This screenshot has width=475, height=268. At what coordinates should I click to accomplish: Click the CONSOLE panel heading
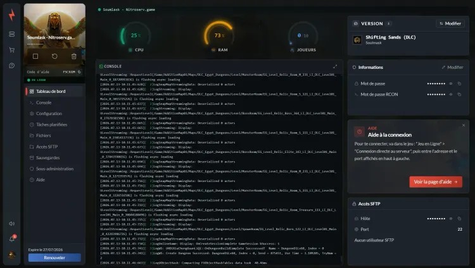113,66
